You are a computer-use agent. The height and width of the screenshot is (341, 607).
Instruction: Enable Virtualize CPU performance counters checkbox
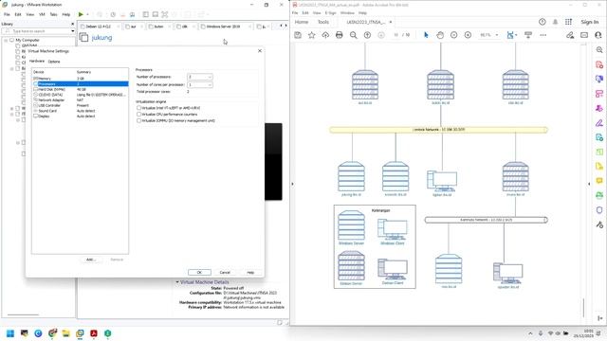coord(139,115)
